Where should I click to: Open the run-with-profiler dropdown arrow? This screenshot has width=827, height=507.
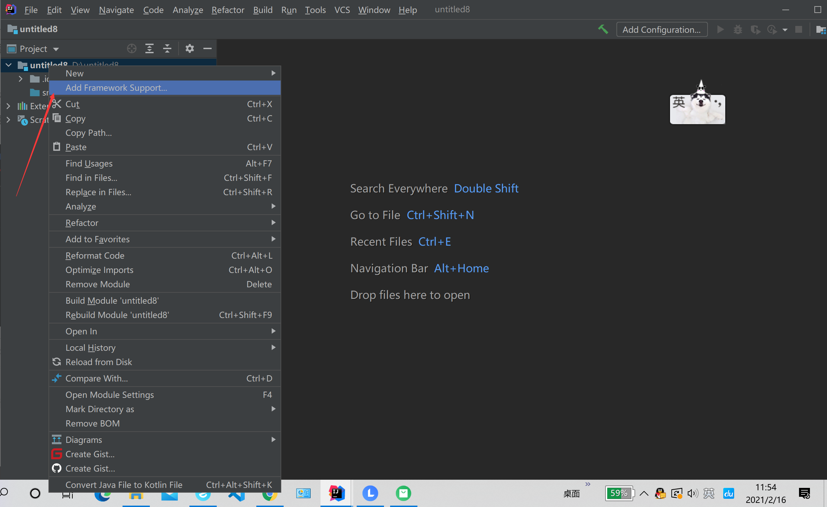coord(785,30)
